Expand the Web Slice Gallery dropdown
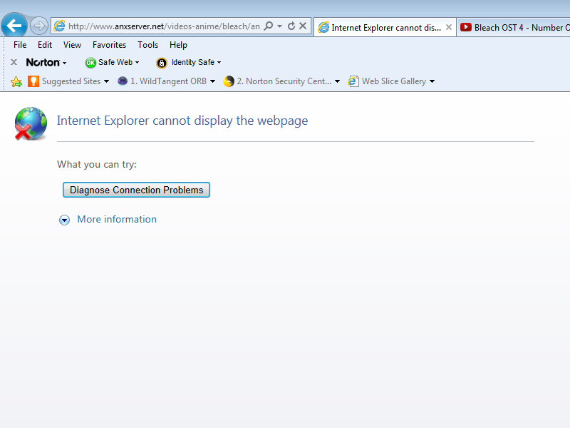570x428 pixels. pos(432,81)
